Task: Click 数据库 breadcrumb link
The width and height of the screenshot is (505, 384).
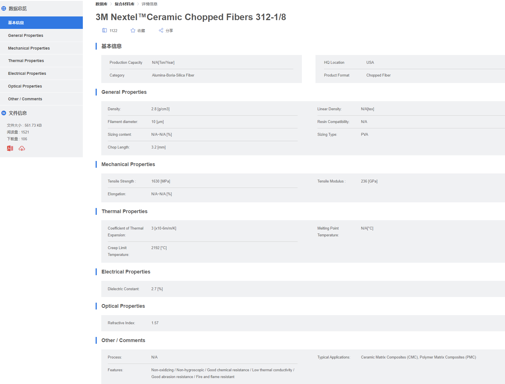Action: 101,4
